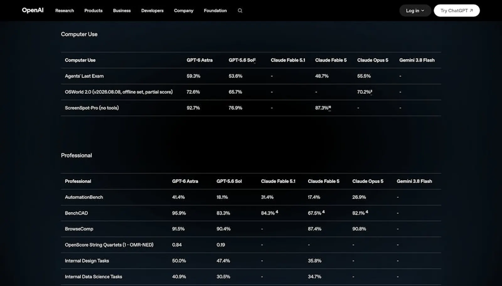Select the Computer Use section heading
The height and width of the screenshot is (286, 502).
79,34
